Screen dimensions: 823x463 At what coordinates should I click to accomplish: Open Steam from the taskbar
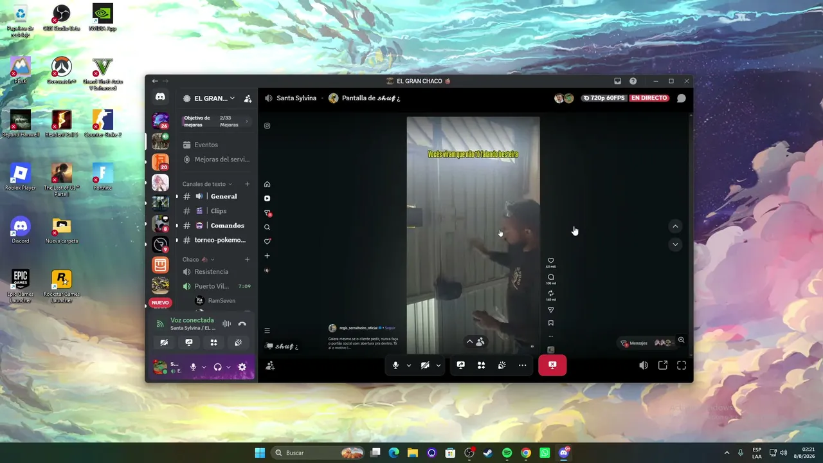tap(488, 453)
